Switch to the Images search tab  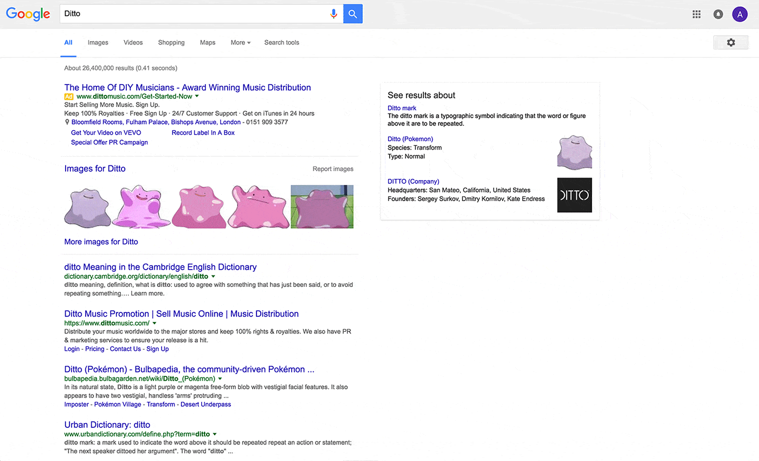point(98,42)
